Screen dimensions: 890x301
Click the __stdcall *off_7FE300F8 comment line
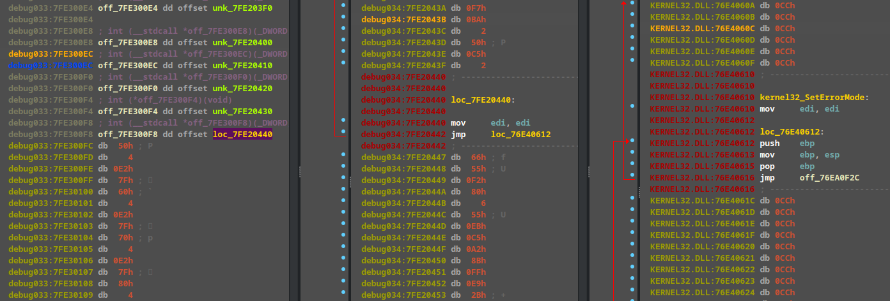point(192,123)
